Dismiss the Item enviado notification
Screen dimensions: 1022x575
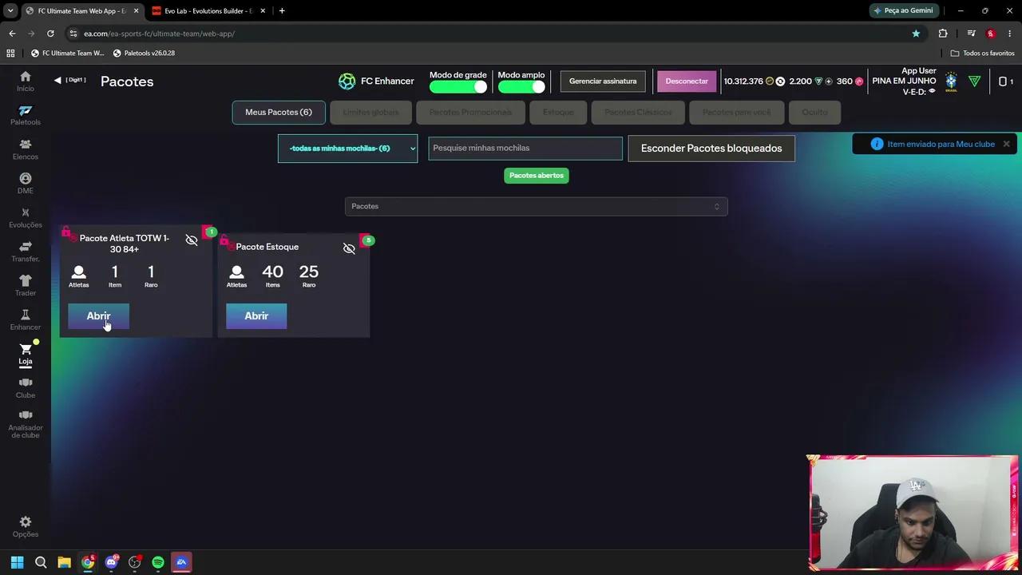click(1006, 144)
